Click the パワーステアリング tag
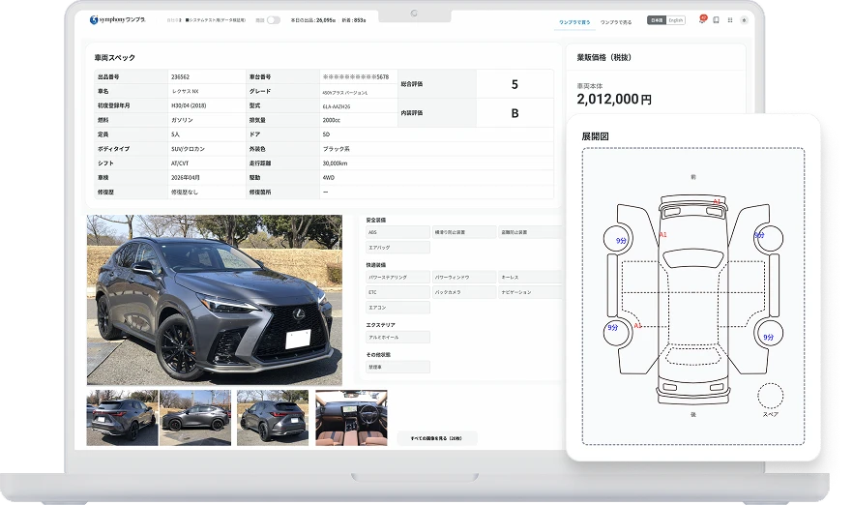 tap(397, 278)
